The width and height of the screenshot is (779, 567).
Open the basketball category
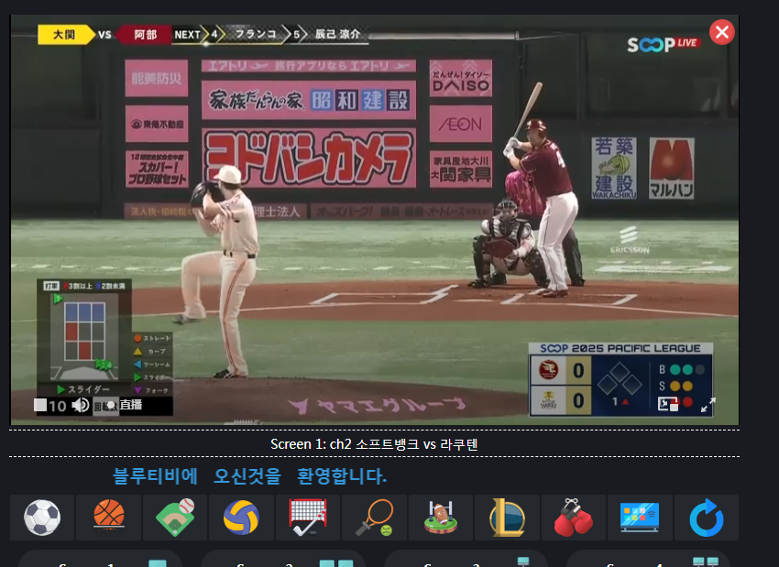tap(109, 518)
